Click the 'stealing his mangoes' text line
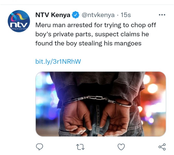 coord(110,43)
